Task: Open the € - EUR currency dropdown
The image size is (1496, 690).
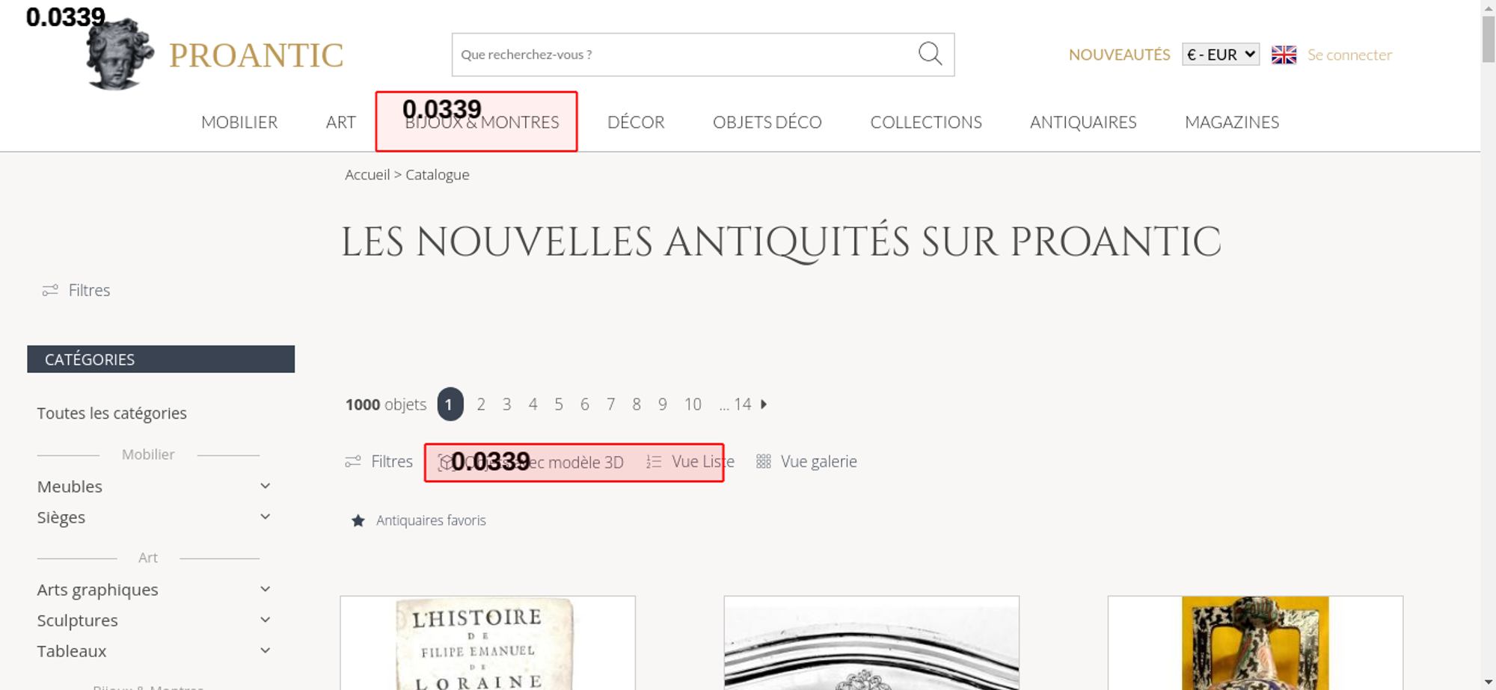Action: click(x=1220, y=55)
